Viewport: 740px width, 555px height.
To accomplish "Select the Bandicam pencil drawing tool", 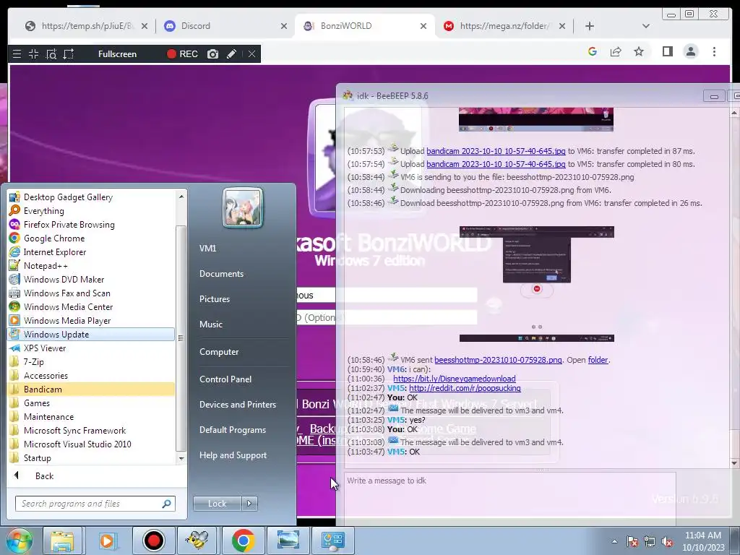I will [x=231, y=53].
